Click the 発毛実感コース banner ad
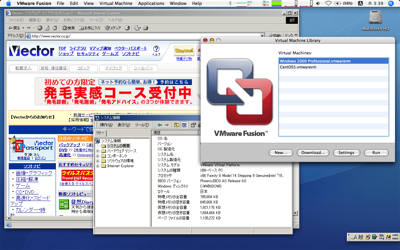 (x=117, y=91)
